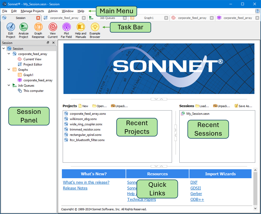Click the quick links scrollbar down arrow
Screen dimensions: 261x214
coord(255,208)
